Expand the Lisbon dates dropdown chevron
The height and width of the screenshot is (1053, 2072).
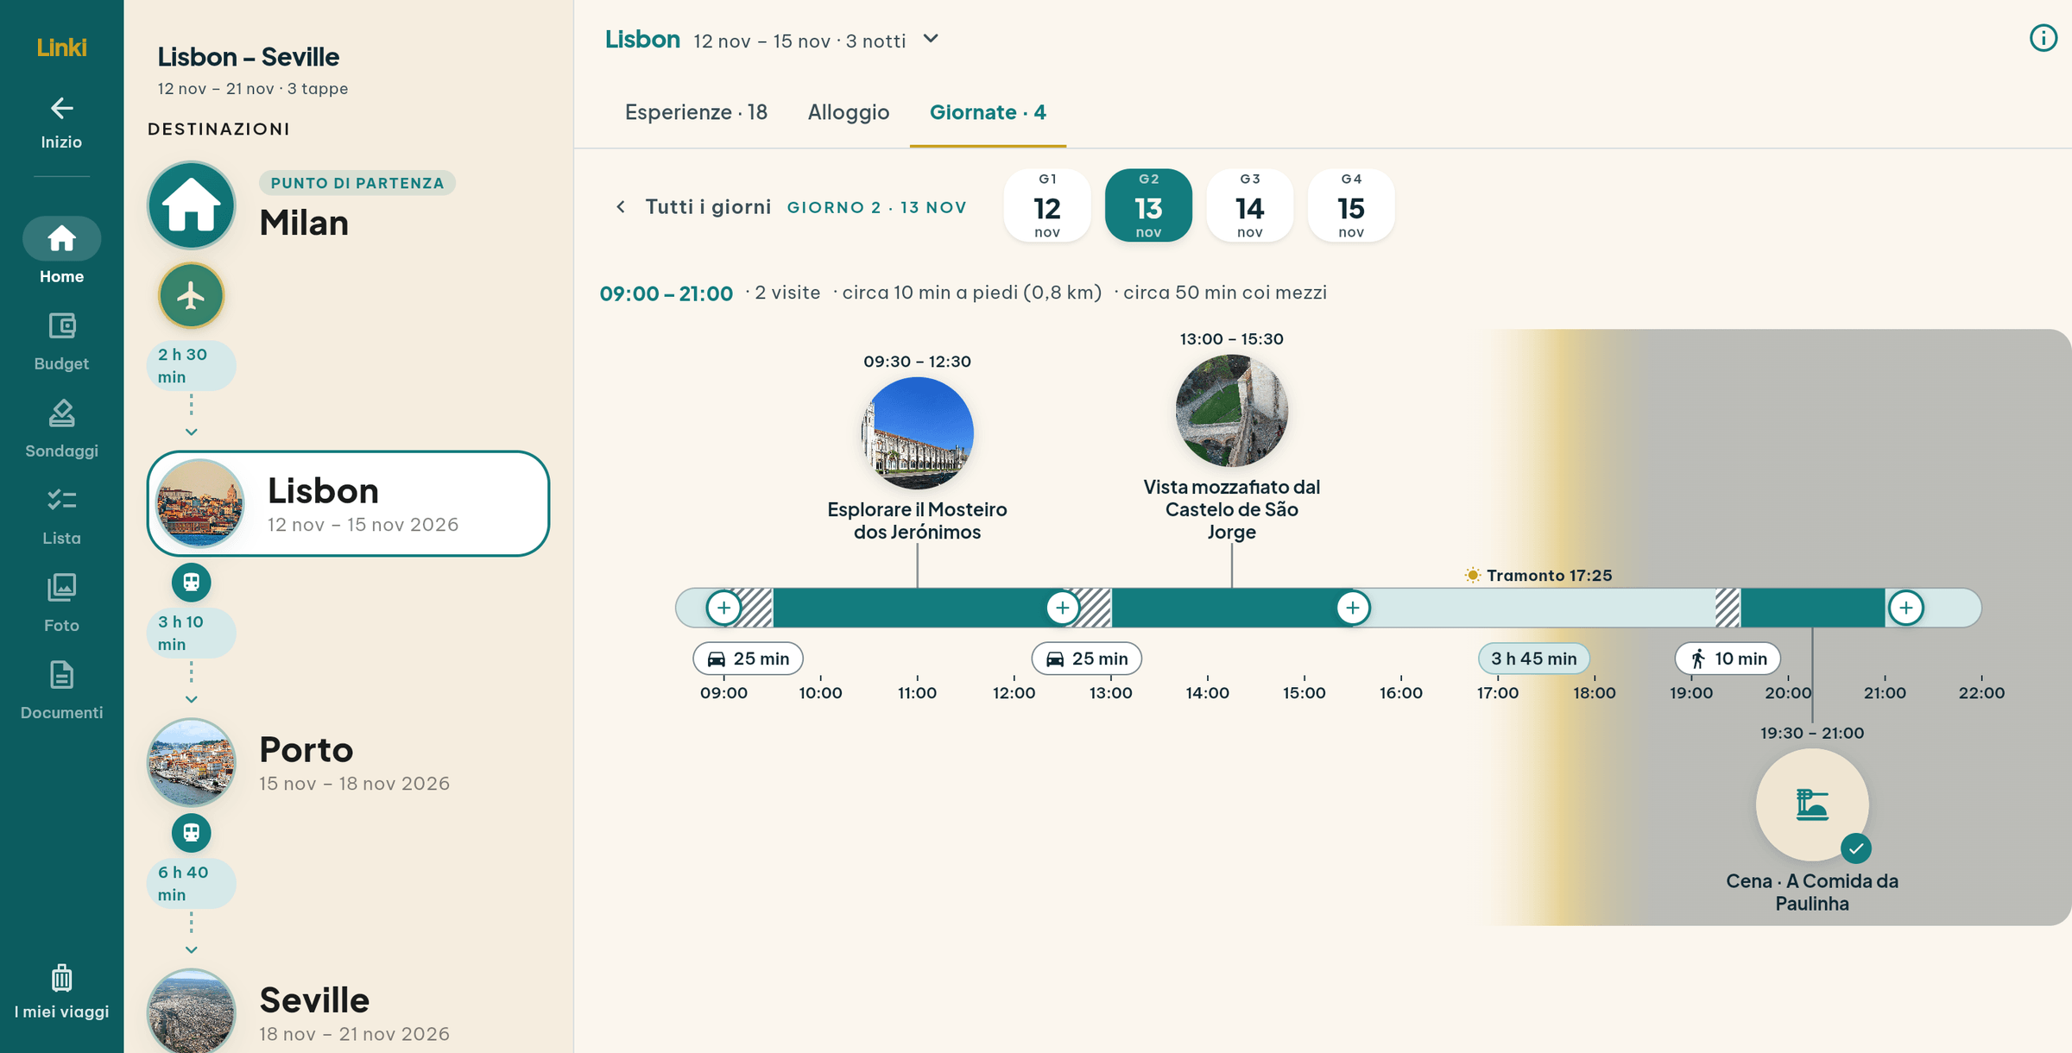(931, 40)
